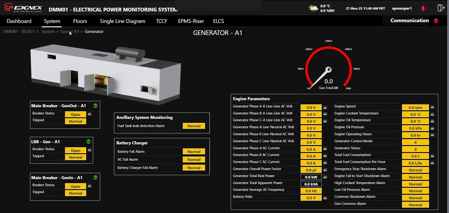Open trend icon for Phase C AC Current
449x213 pixels.
point(325,163)
